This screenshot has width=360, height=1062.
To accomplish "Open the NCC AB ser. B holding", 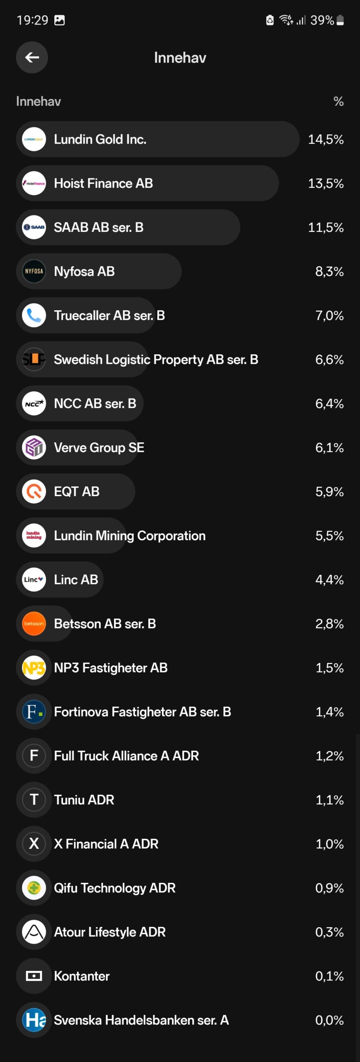I will click(x=180, y=404).
